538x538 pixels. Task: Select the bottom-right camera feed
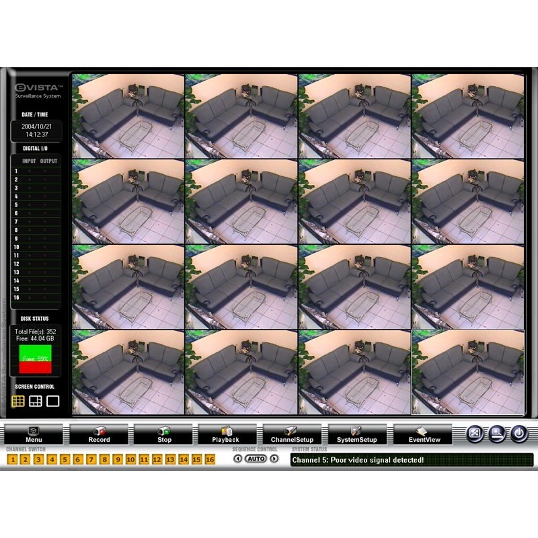pos(467,372)
